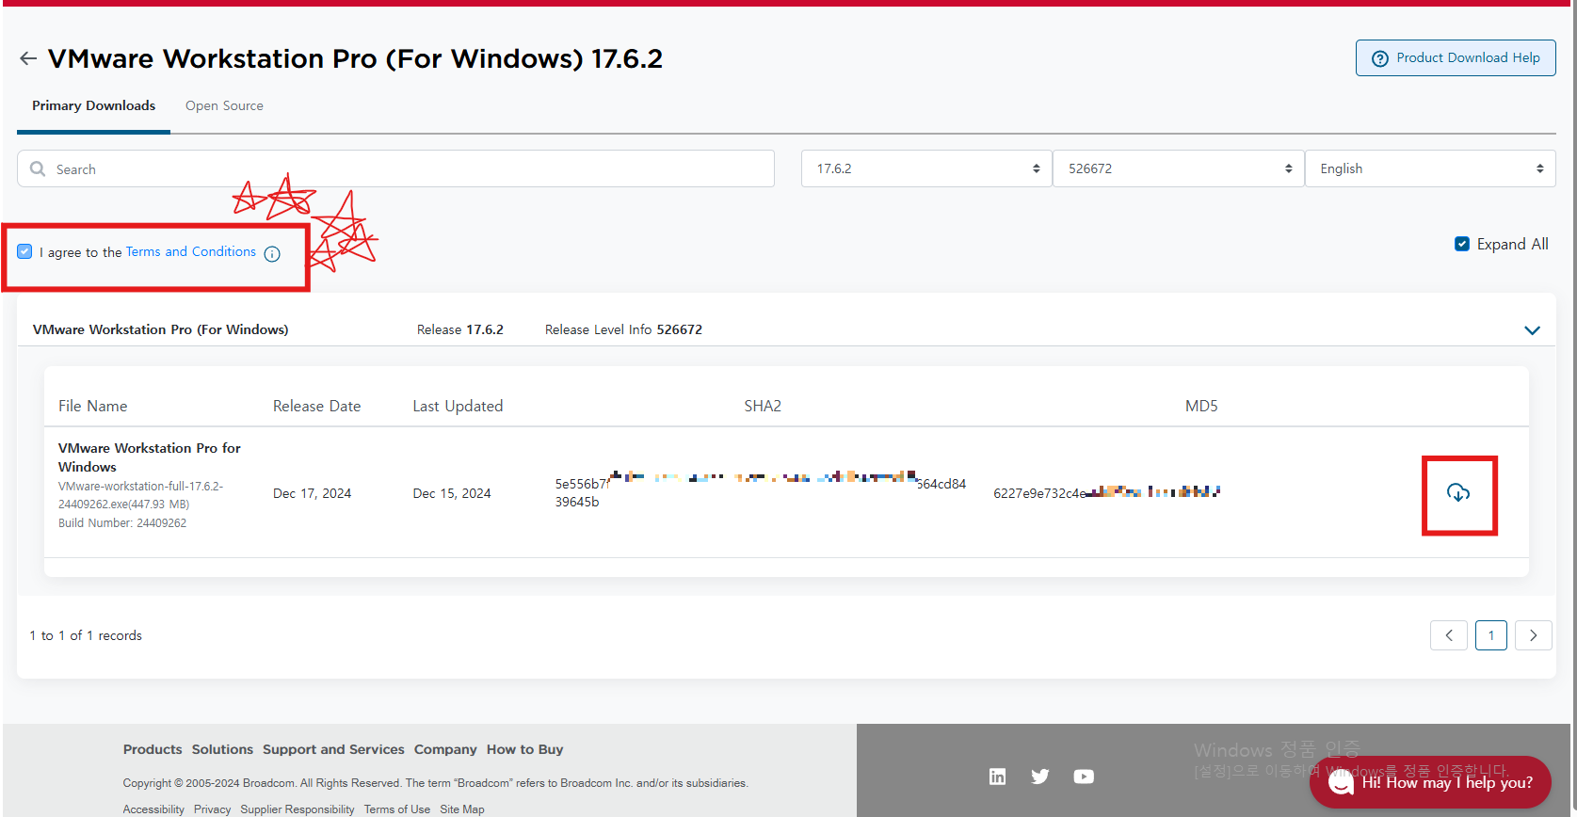Open the Privacy footer link
This screenshot has height=817, width=1577.
pos(212,809)
